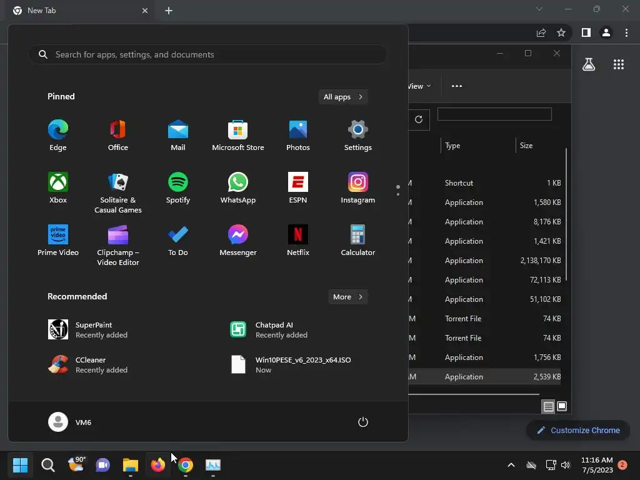
Task: Switch to Firefox on taskbar
Action: [158, 465]
